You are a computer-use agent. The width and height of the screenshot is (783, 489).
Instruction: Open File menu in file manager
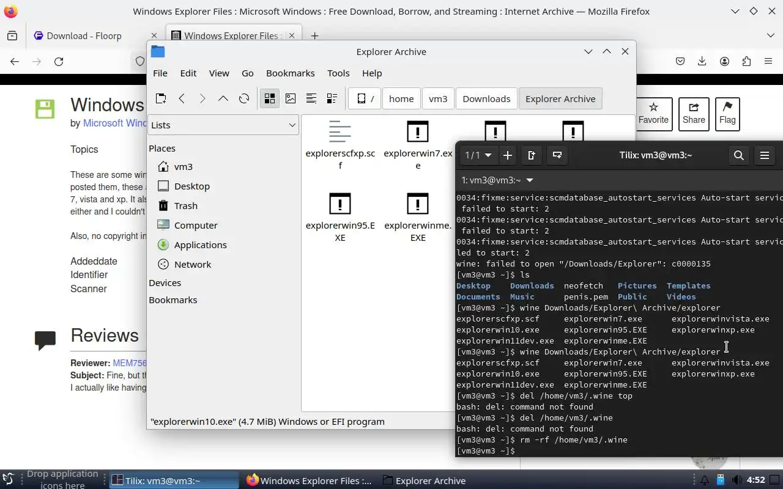(160, 73)
